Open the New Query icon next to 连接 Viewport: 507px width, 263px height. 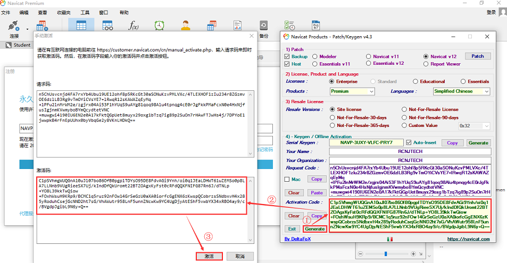coord(42,26)
